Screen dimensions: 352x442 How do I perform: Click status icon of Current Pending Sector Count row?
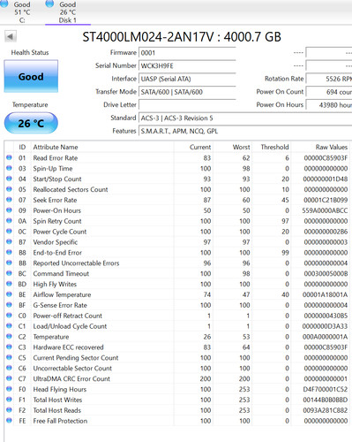[9, 357]
